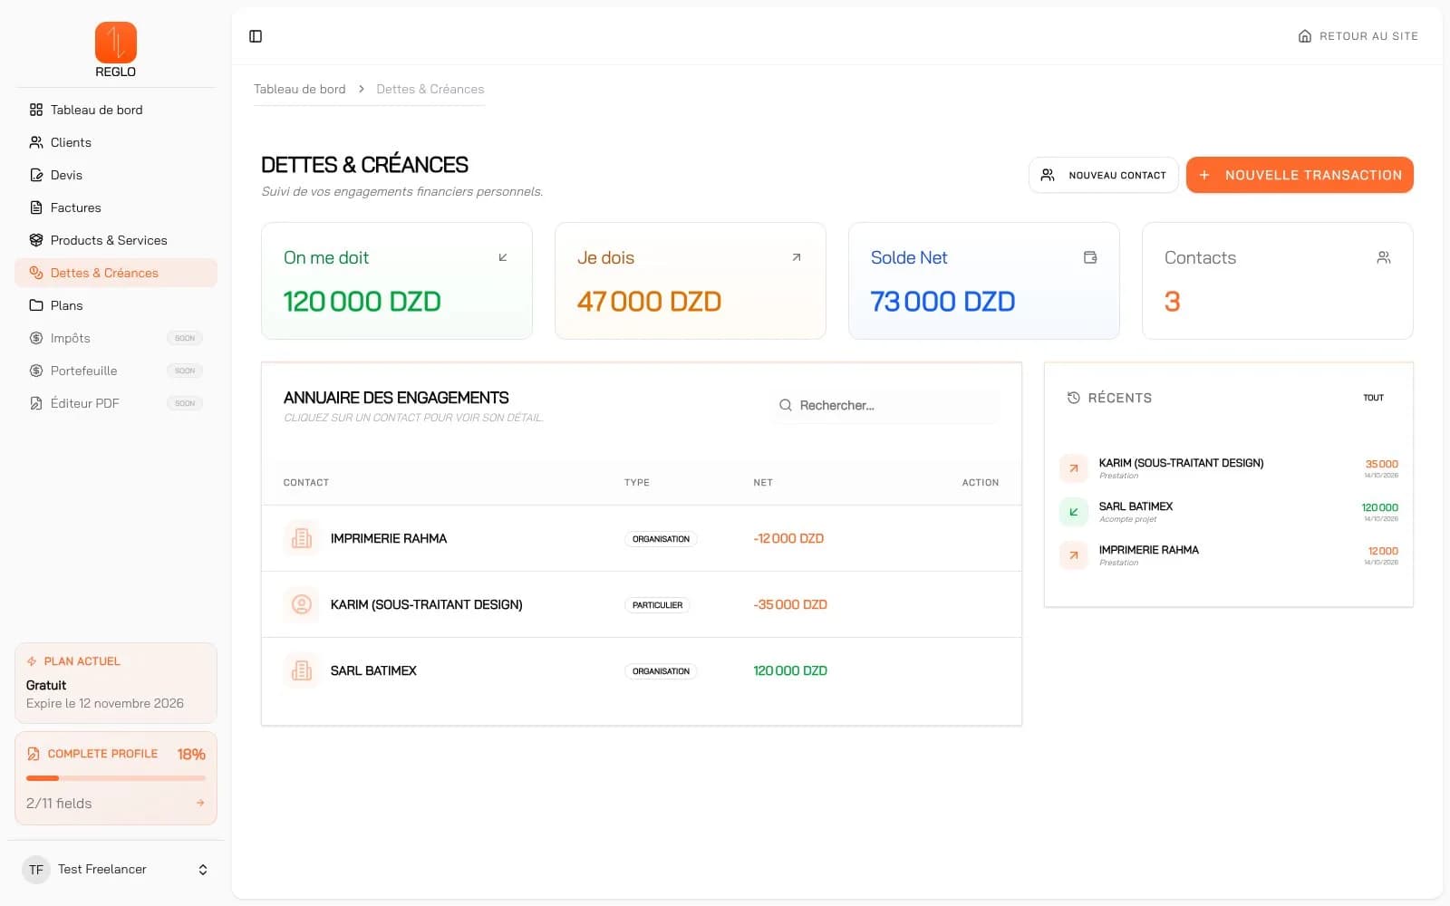Click the PARTICULIER type badge
1450x906 pixels.
[x=657, y=604]
